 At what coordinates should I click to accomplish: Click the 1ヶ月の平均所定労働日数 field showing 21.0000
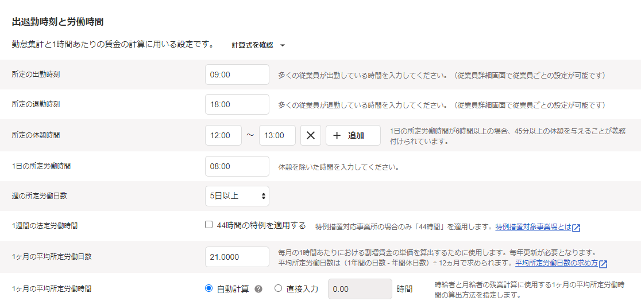(237, 257)
